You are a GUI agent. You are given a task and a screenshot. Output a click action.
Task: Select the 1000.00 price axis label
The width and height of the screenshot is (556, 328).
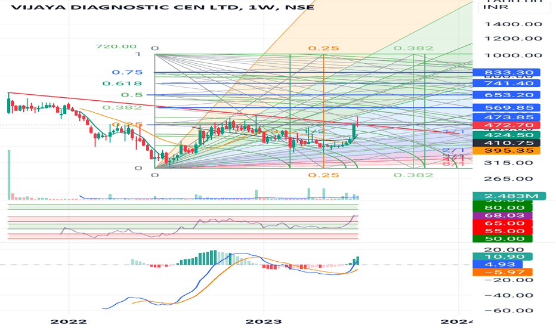tap(512, 55)
